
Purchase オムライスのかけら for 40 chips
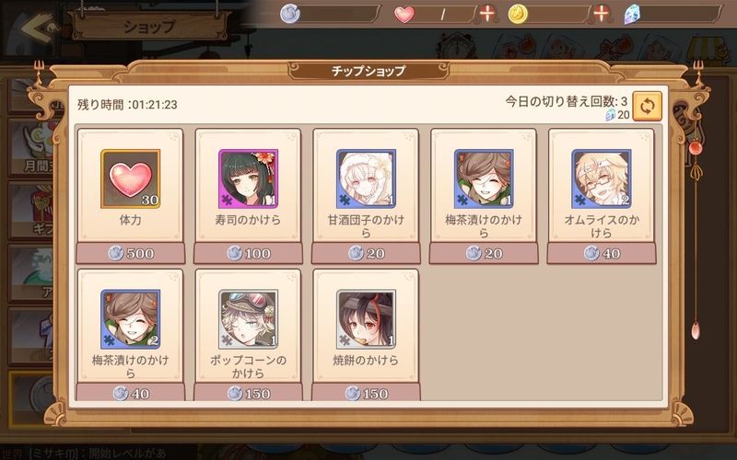[602, 254]
